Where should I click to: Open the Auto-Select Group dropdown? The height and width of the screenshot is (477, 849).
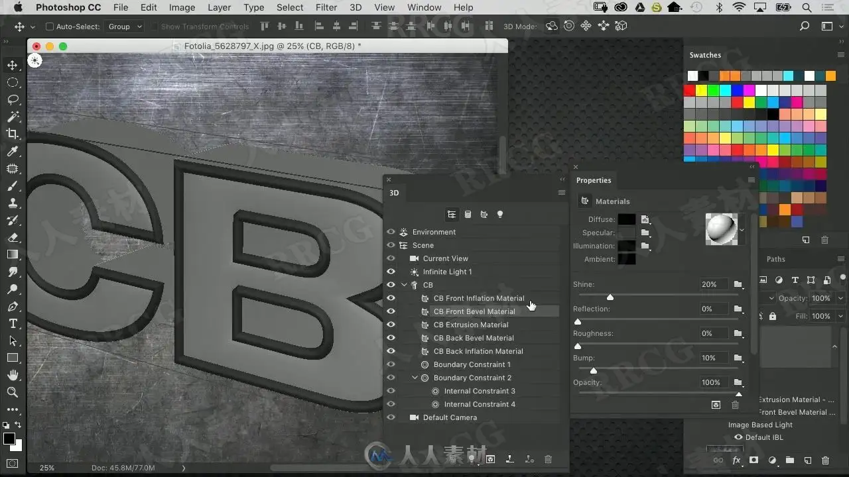pos(125,26)
